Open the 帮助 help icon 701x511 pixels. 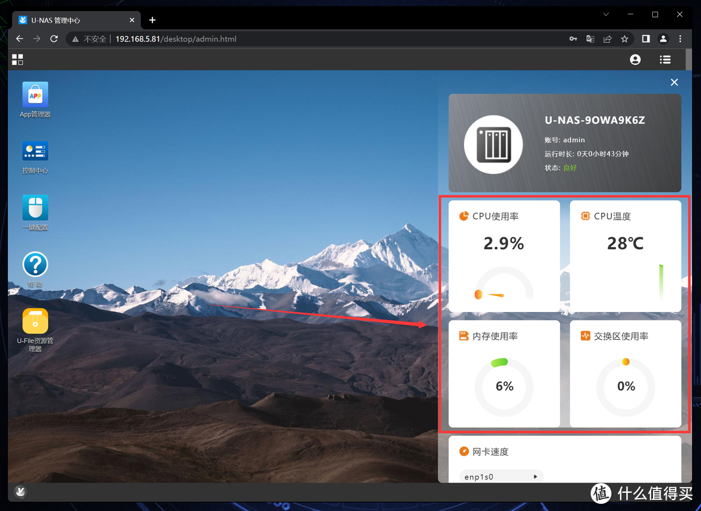pyautogui.click(x=35, y=265)
